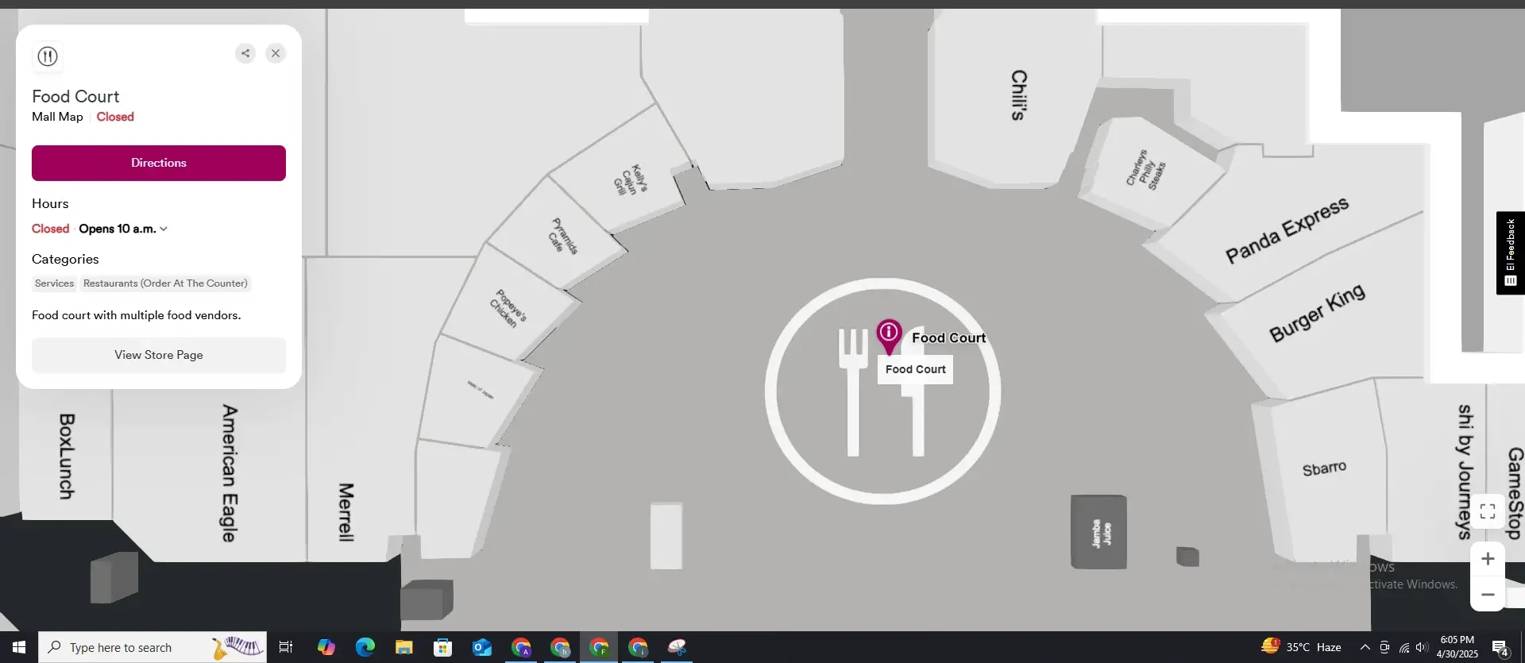Click the taskbar search box
This screenshot has width=1525, height=663.
[x=152, y=647]
